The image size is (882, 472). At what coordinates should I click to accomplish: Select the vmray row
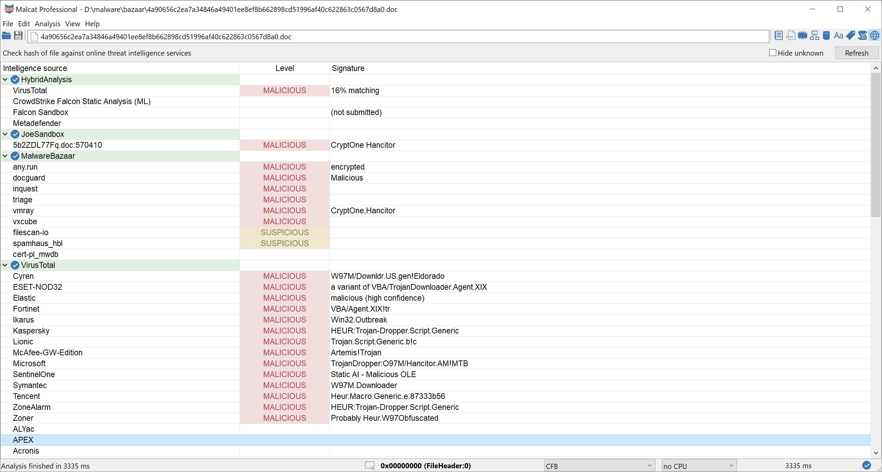(435, 211)
